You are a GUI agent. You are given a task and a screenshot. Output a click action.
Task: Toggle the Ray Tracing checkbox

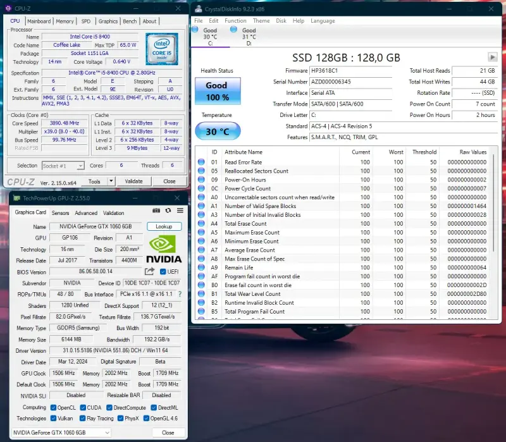(x=83, y=418)
